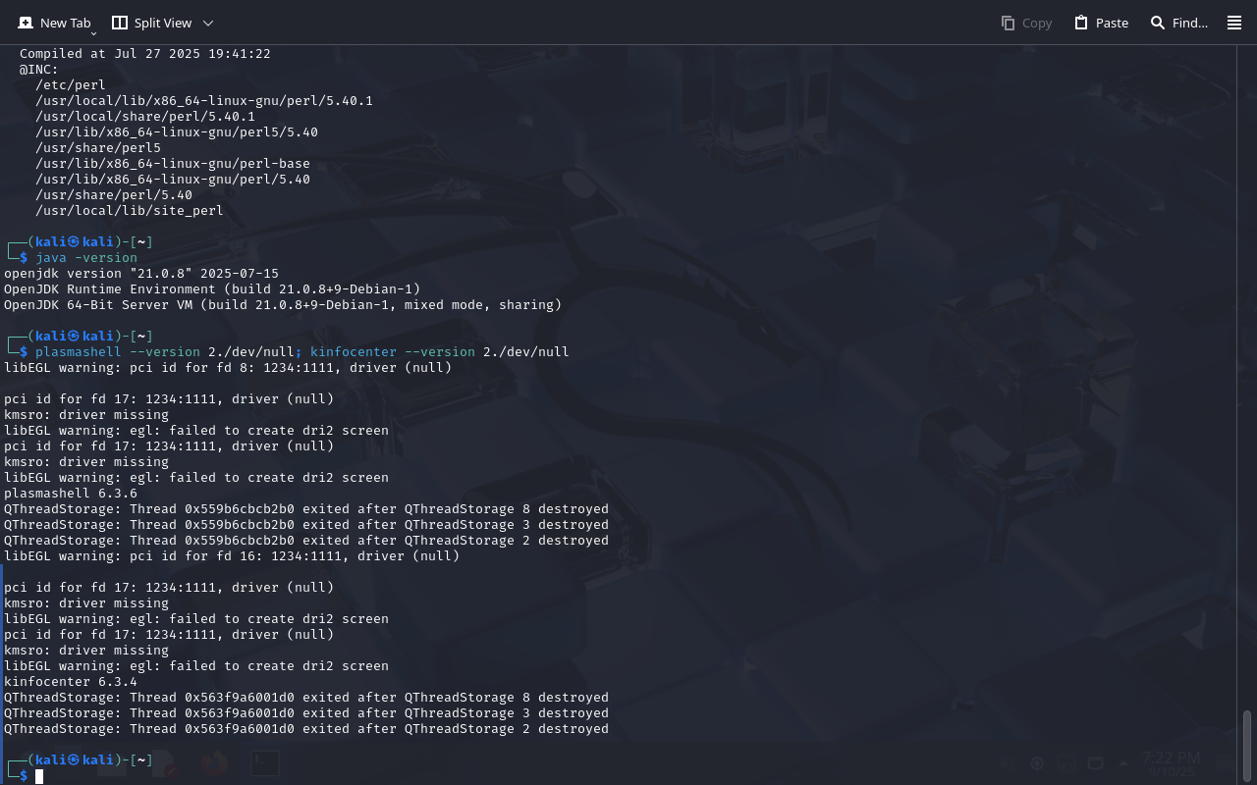Image resolution: width=1257 pixels, height=785 pixels.
Task: Click the 'libEGL warning: pci id for fd 16' line
Action: click(232, 556)
